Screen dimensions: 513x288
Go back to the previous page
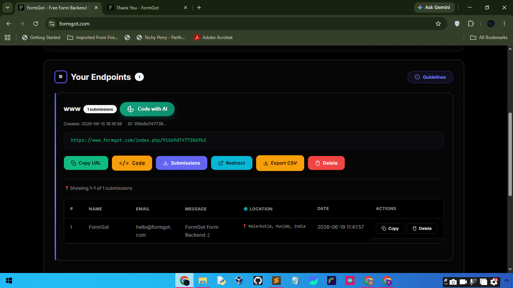point(9,24)
